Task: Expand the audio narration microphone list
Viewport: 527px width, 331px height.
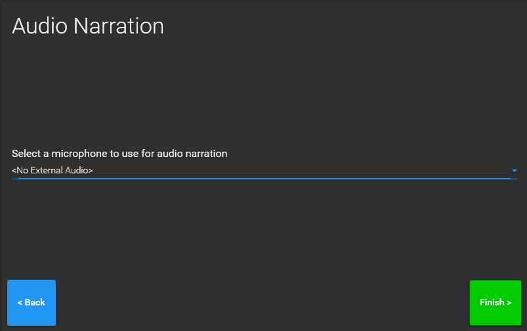Action: click(x=261, y=171)
